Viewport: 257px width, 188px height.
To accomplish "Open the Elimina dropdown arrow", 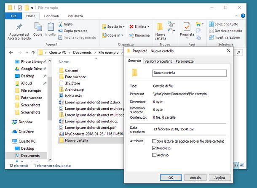I will coord(148,26).
